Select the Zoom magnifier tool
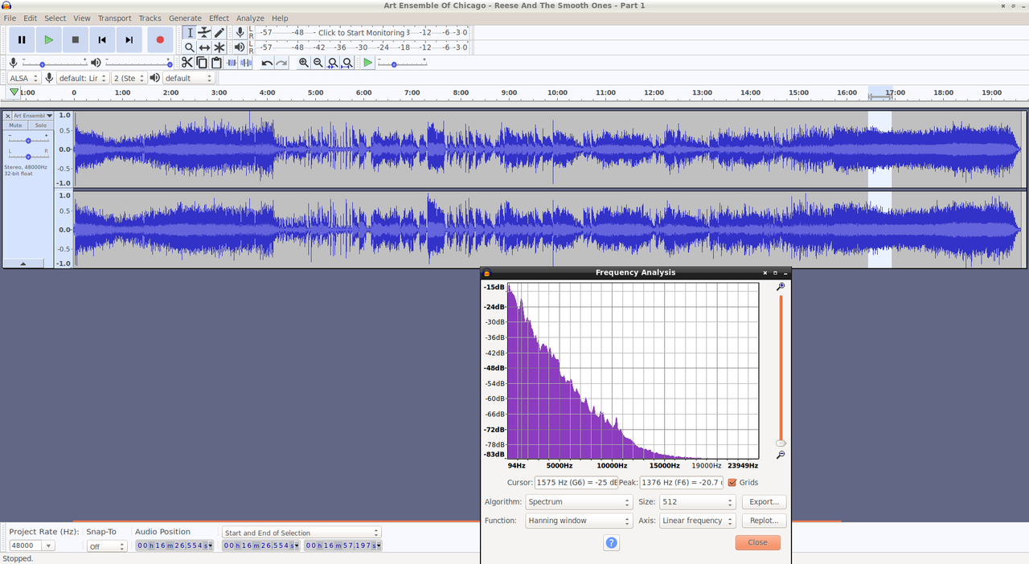Viewport: 1029px width, 564px height. pyautogui.click(x=190, y=47)
